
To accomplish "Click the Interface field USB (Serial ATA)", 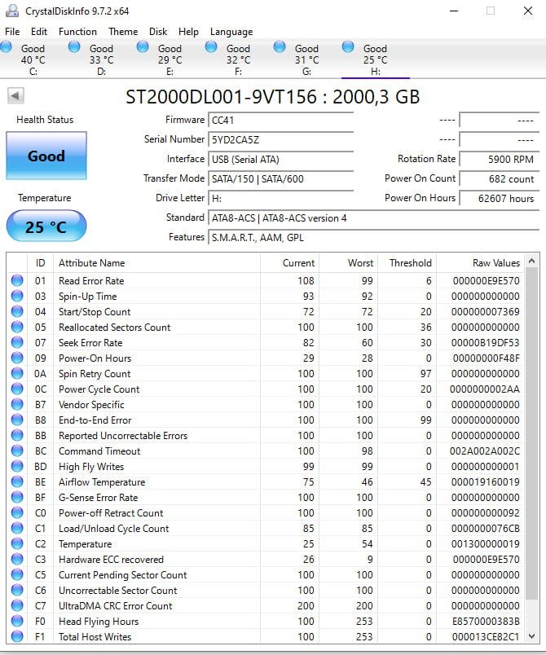I will point(280,160).
